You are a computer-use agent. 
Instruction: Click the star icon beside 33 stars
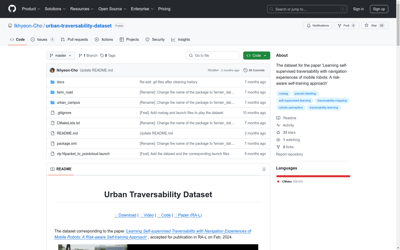278,132
